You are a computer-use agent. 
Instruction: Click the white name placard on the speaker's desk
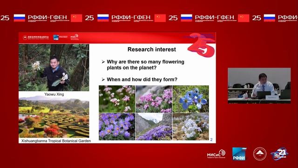click(x=272, y=98)
